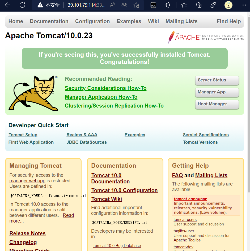The image size is (250, 251).
Task: Open the browser extensions puzzle icon
Action: [x=168, y=5]
